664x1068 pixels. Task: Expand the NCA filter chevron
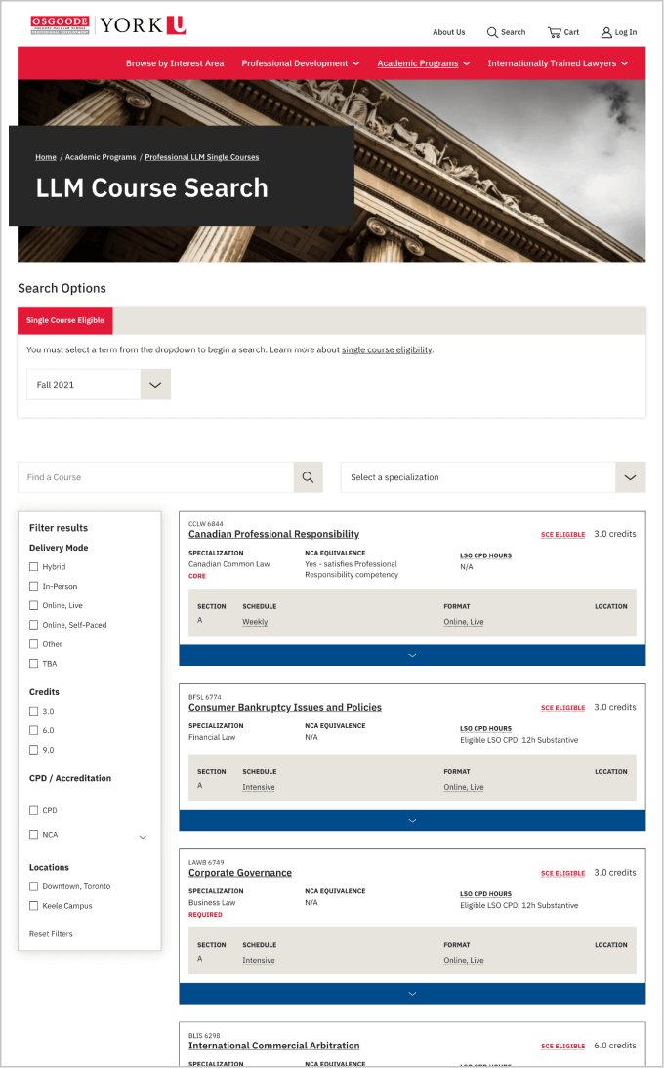click(x=143, y=837)
